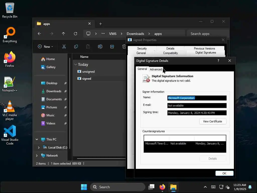Click the Signing time field
The height and width of the screenshot is (193, 257).
[197, 113]
